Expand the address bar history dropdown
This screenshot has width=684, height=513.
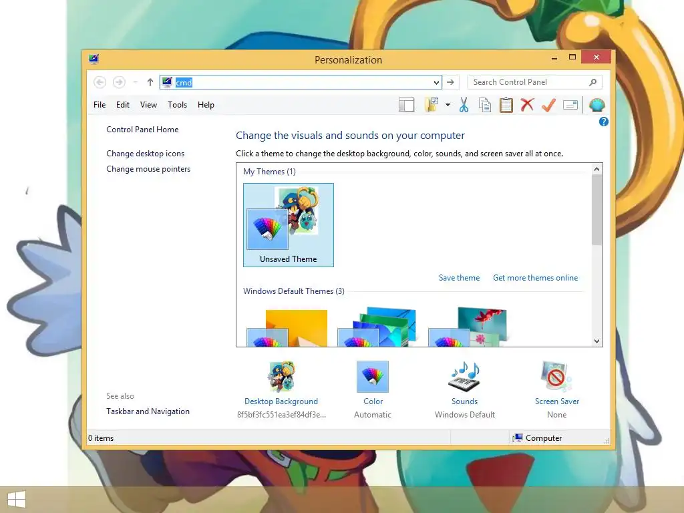436,82
